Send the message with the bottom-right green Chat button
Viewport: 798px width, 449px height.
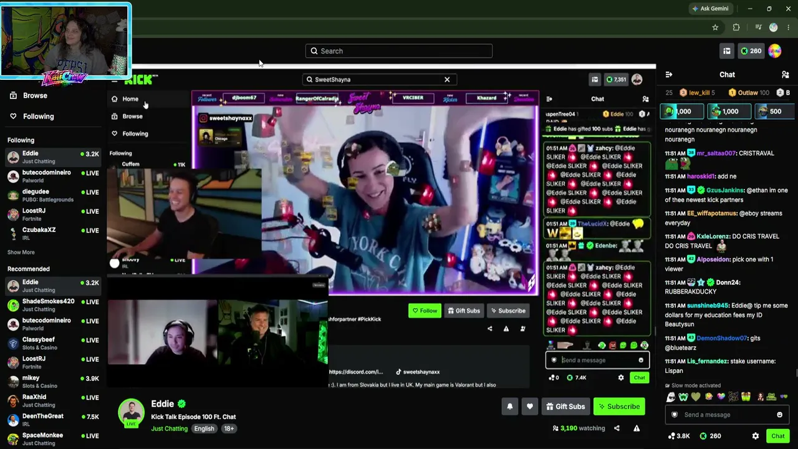point(777,436)
